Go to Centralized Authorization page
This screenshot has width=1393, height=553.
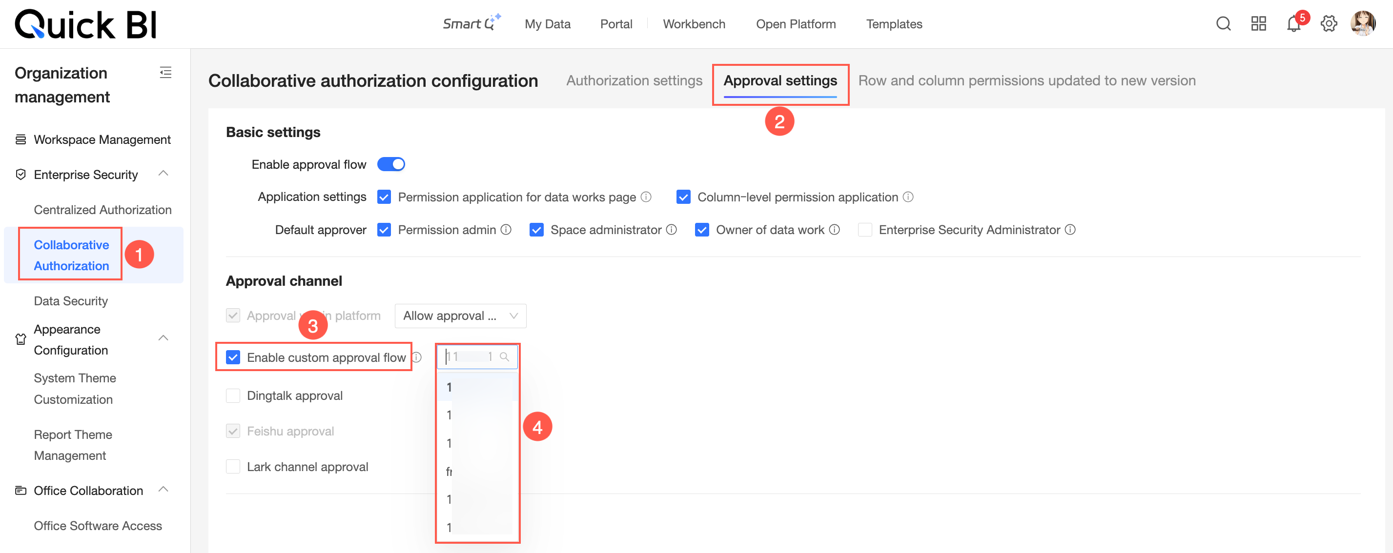(103, 210)
